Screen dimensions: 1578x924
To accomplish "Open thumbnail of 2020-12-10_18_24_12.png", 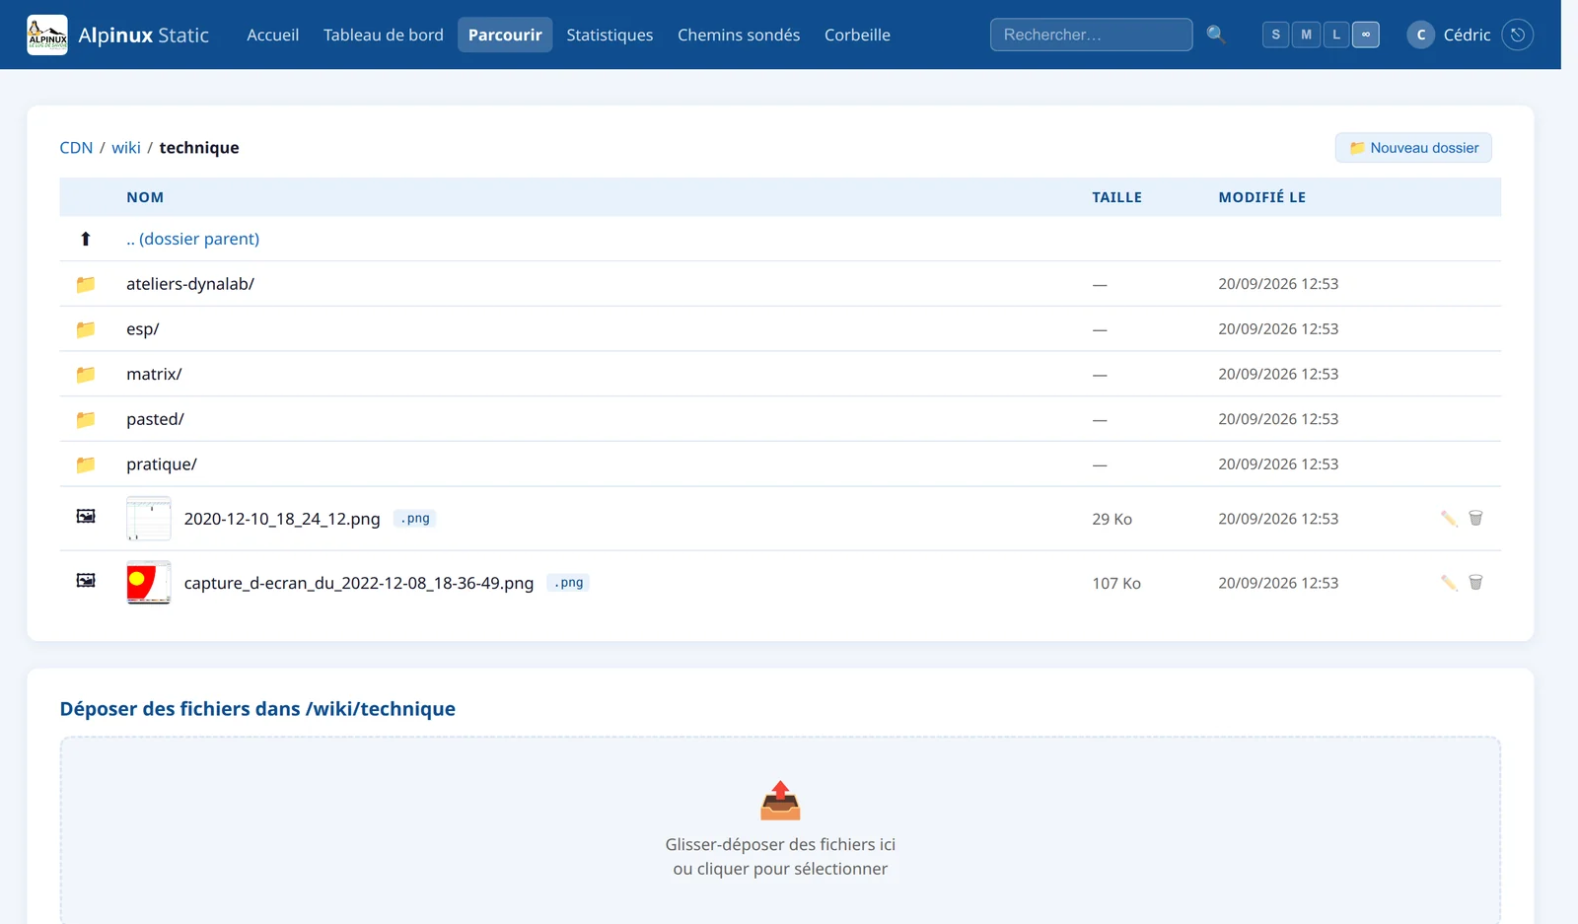I will click(x=149, y=519).
